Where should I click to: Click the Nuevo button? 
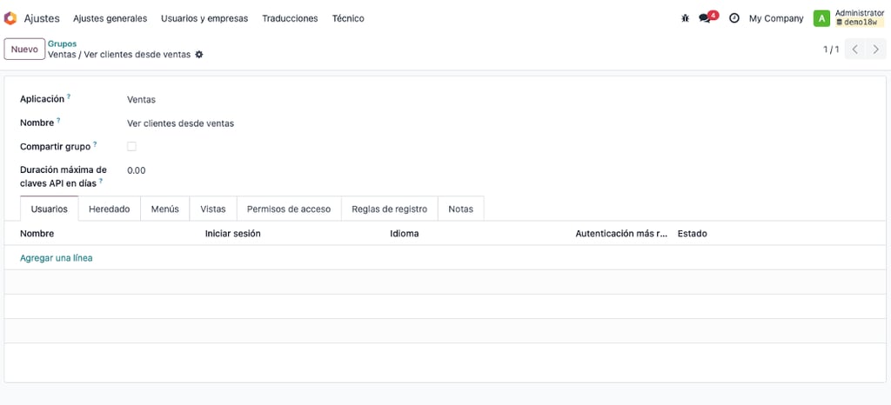click(x=24, y=49)
